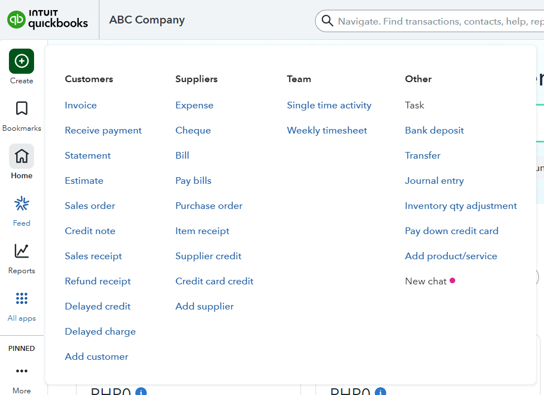Click the Suppliers column heading
The width and height of the screenshot is (544, 395).
pos(197,79)
